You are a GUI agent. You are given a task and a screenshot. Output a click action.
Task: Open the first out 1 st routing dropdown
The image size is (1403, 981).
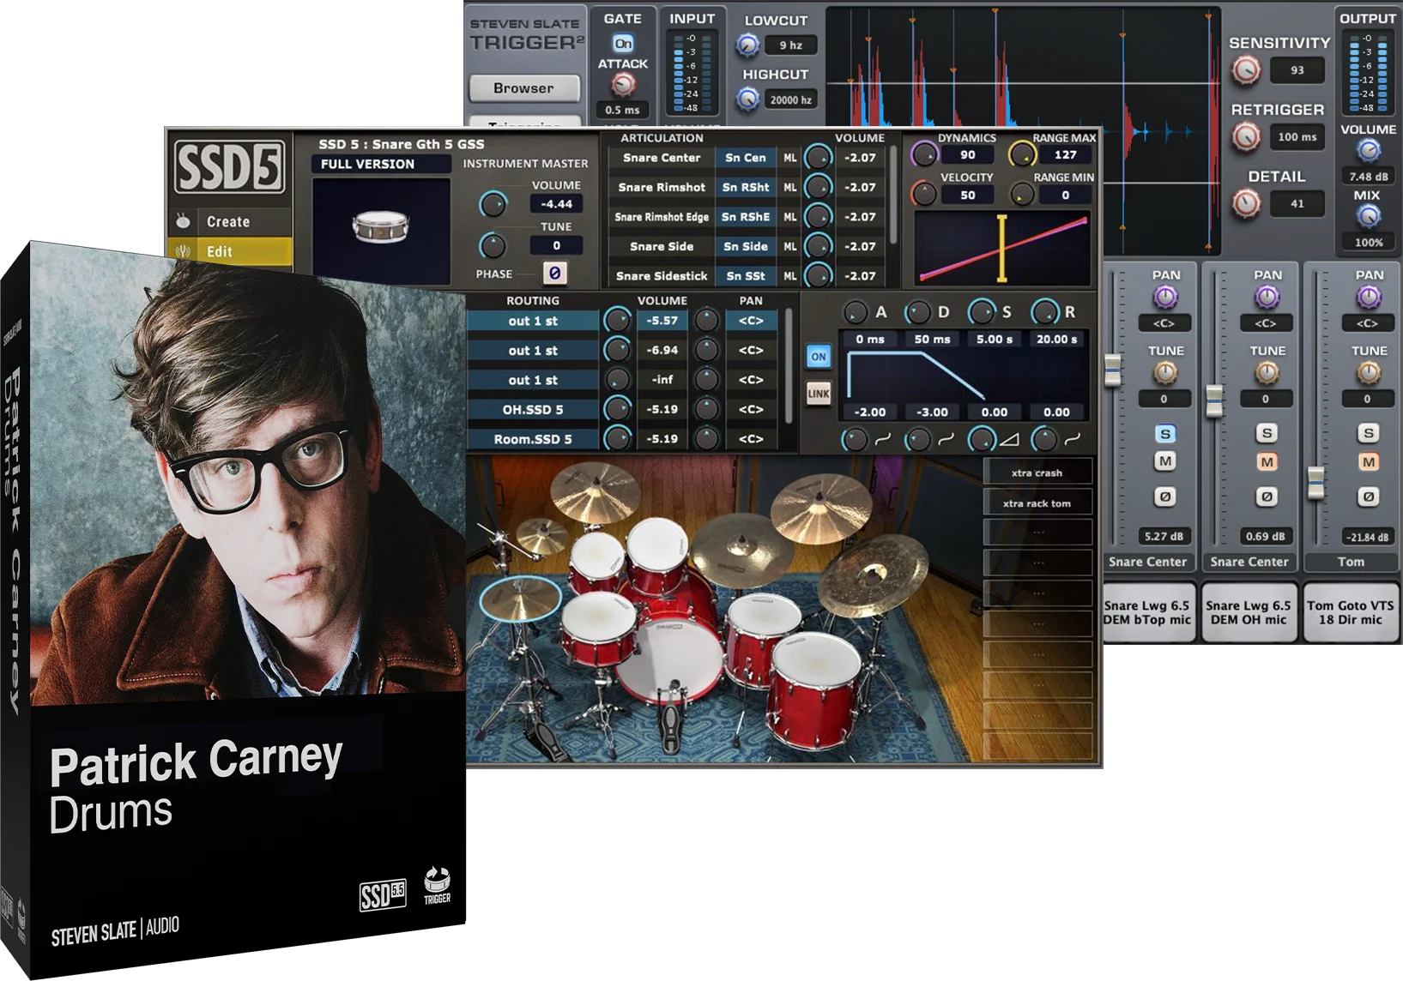click(x=532, y=321)
